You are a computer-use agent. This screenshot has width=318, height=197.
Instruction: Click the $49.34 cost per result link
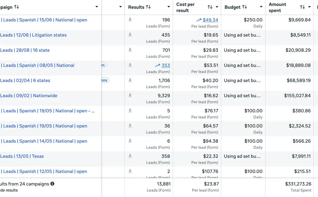pyautogui.click(x=211, y=20)
